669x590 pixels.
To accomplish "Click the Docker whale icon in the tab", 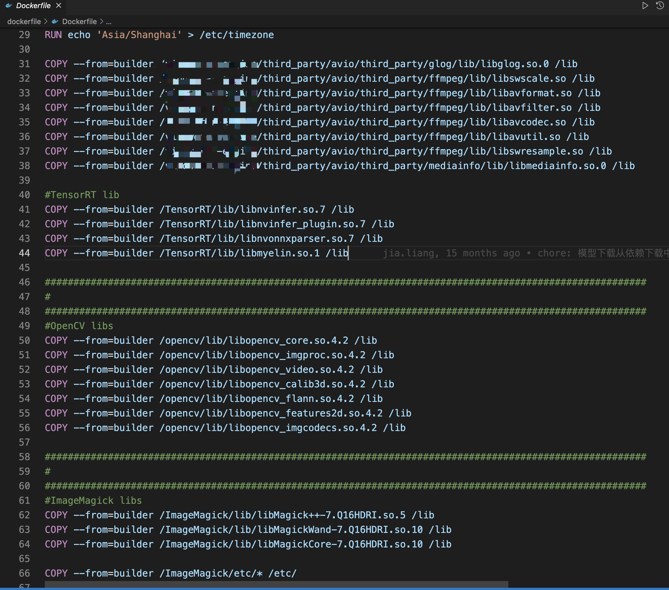I will (9, 6).
